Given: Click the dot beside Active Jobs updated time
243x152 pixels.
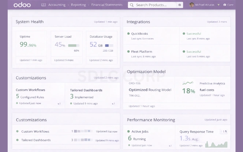Looking at the screenshot, I should 129,145.
